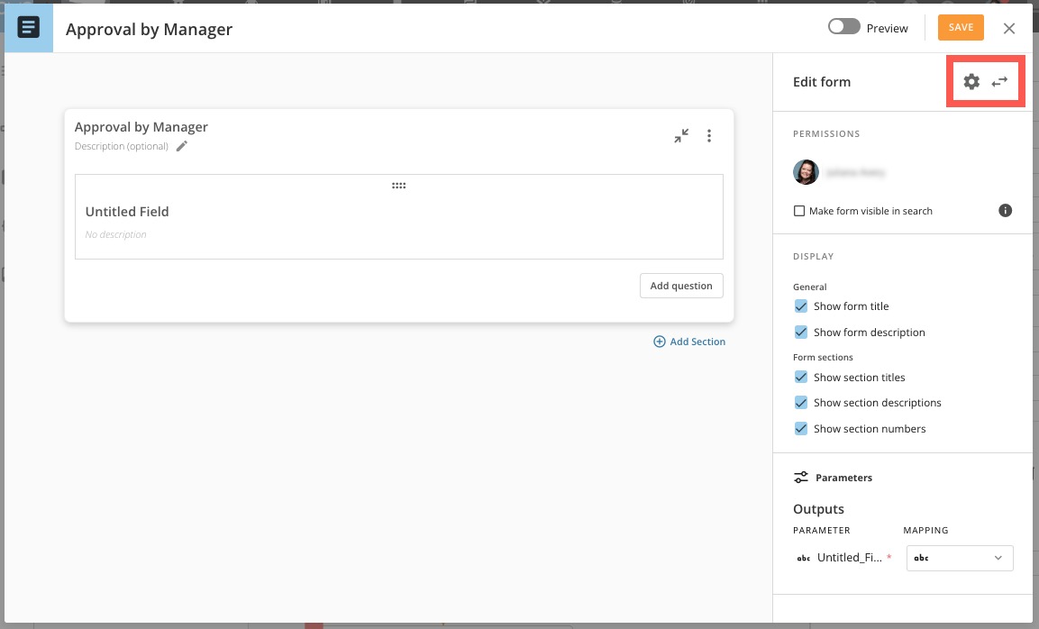Uncheck Show section numbers
Viewport: 1039px width, 629px height.
pos(800,429)
